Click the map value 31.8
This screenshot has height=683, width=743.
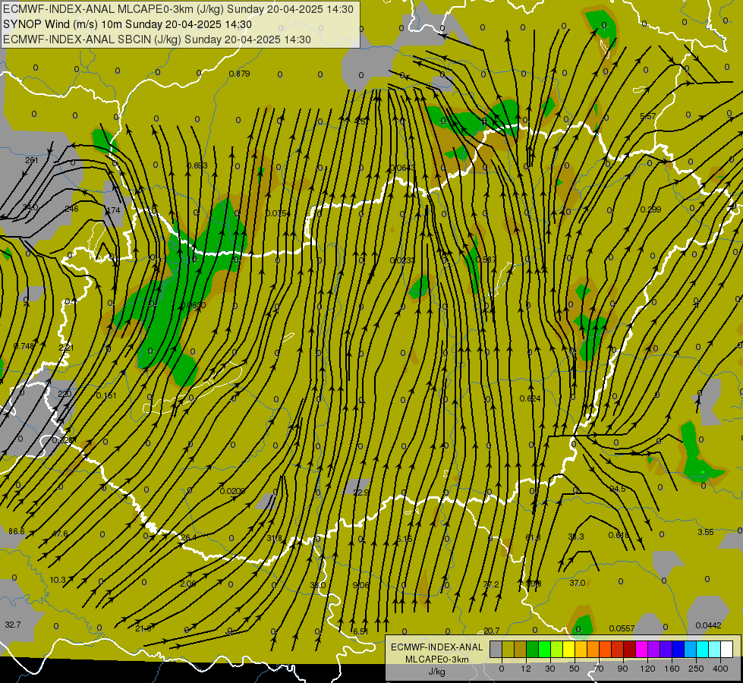coord(275,538)
